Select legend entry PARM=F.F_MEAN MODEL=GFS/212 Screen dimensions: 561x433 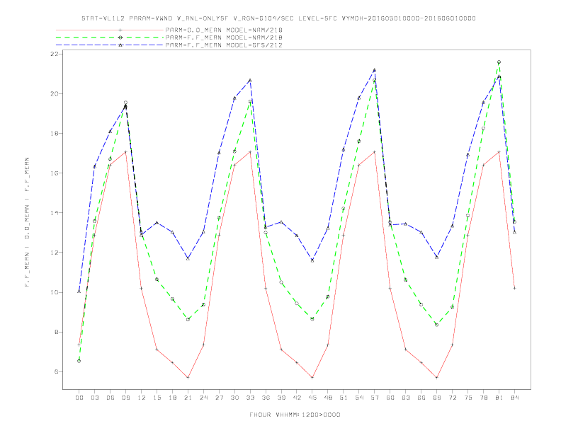(224, 45)
